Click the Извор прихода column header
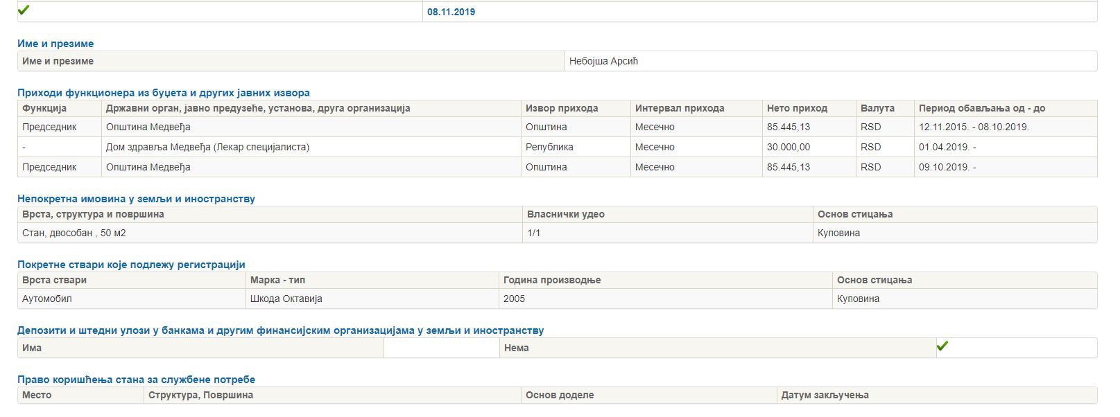This screenshot has width=1120, height=417. pos(561,108)
